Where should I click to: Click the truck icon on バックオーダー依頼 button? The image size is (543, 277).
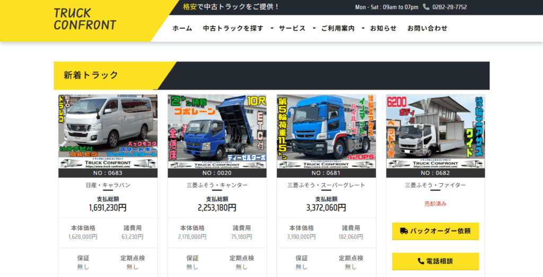click(x=404, y=231)
